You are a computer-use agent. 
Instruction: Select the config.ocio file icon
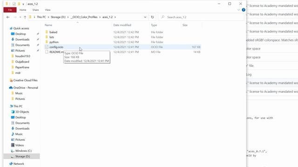pos(47,47)
